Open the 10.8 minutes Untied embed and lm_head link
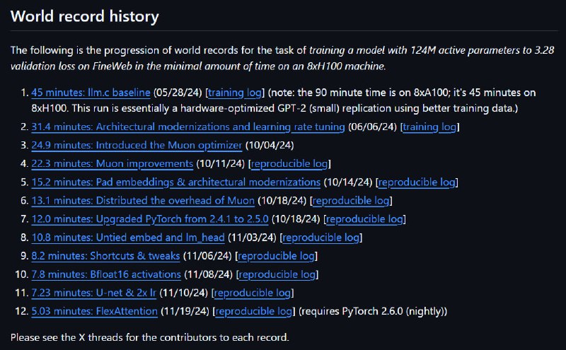This screenshot has width=566, height=350. click(x=128, y=238)
